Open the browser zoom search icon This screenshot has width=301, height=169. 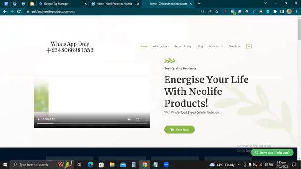[x=203, y=11]
